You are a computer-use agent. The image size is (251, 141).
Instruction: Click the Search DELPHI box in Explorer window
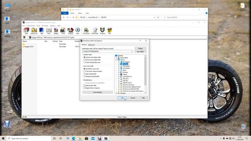[184, 17]
